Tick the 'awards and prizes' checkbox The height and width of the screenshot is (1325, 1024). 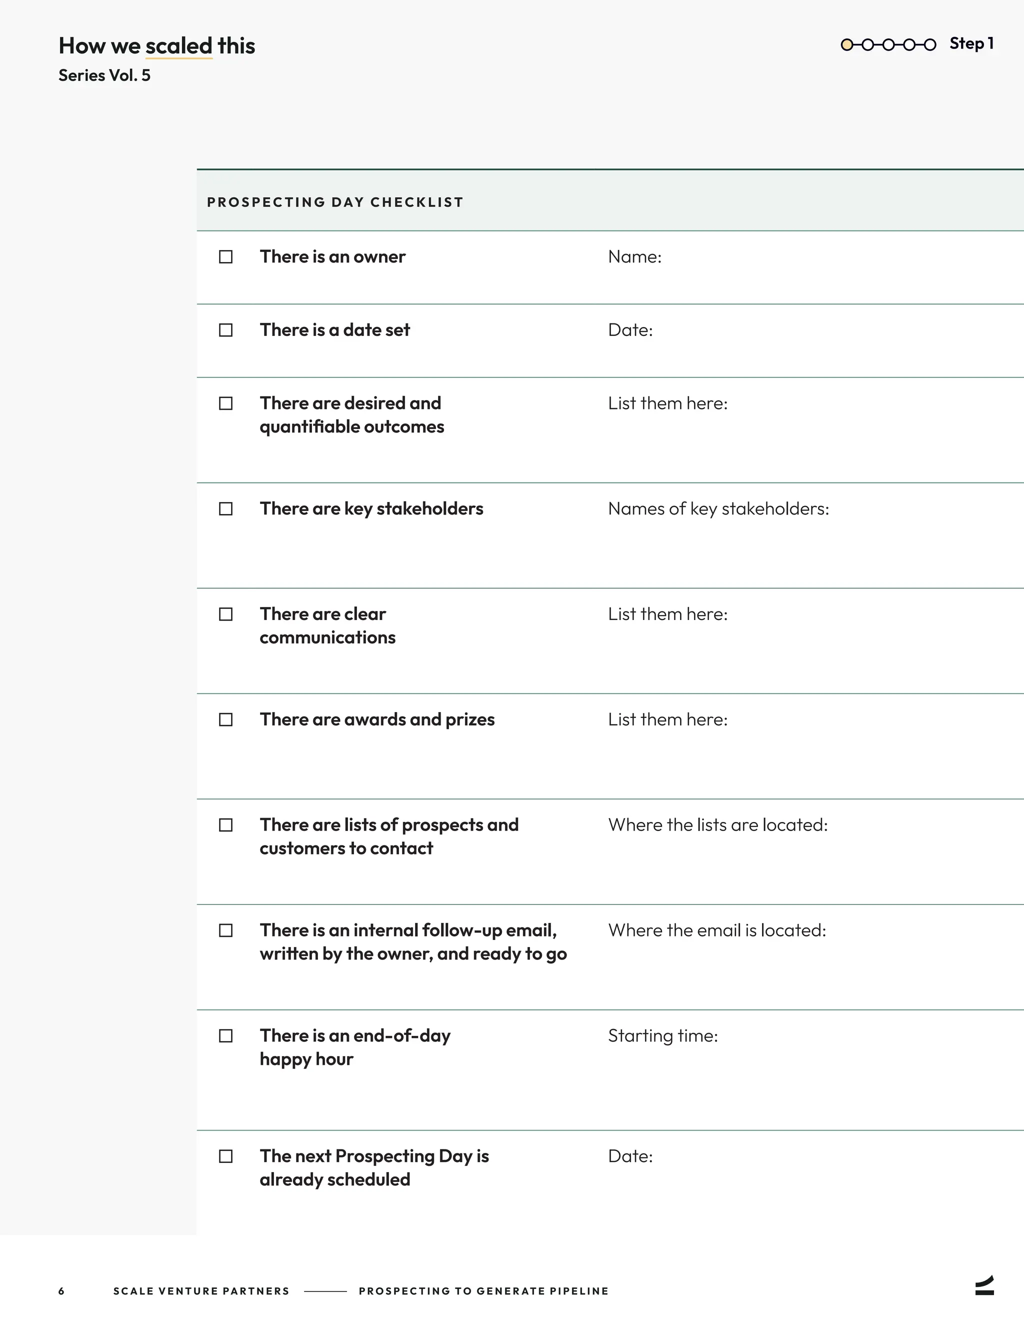pyautogui.click(x=225, y=719)
